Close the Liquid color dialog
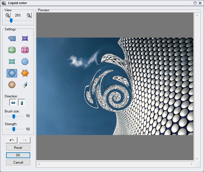The image size is (204, 172). point(200,3)
